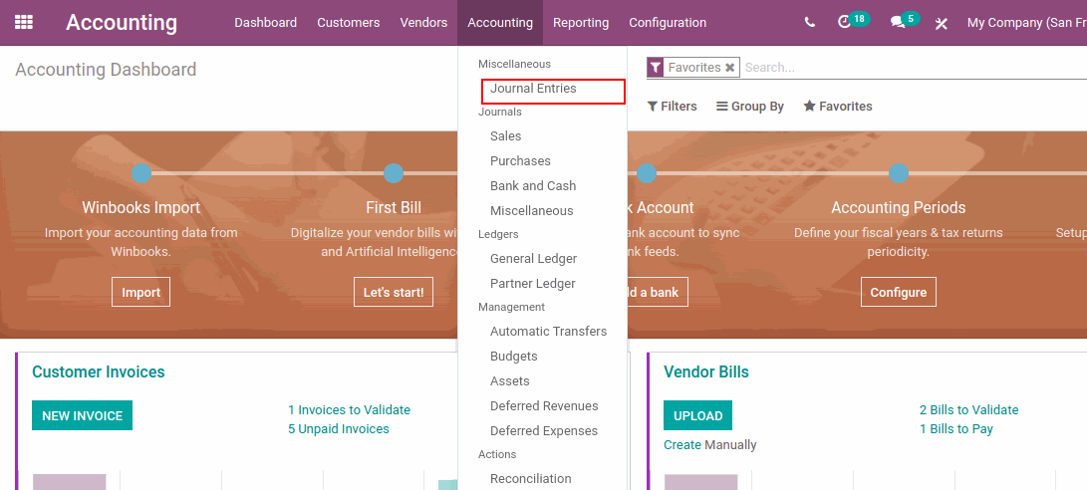This screenshot has height=490, width=1087.
Task: Click the phone call icon
Action: pyautogui.click(x=809, y=23)
